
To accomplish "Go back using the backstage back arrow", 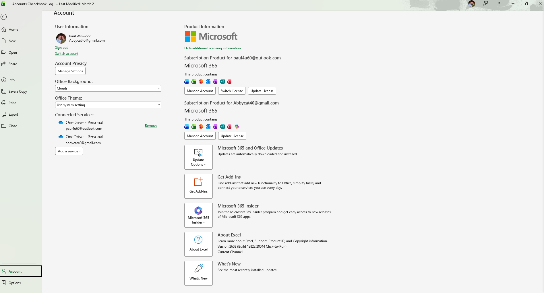I will (4, 17).
